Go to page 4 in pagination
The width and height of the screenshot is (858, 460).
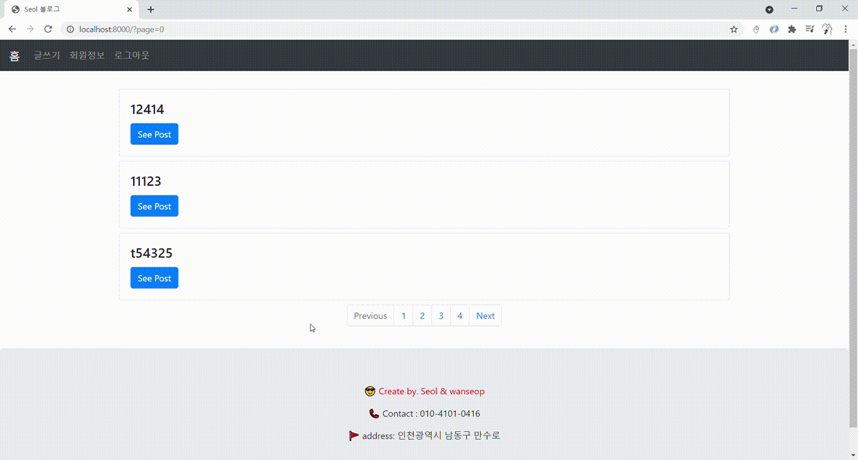[459, 315]
